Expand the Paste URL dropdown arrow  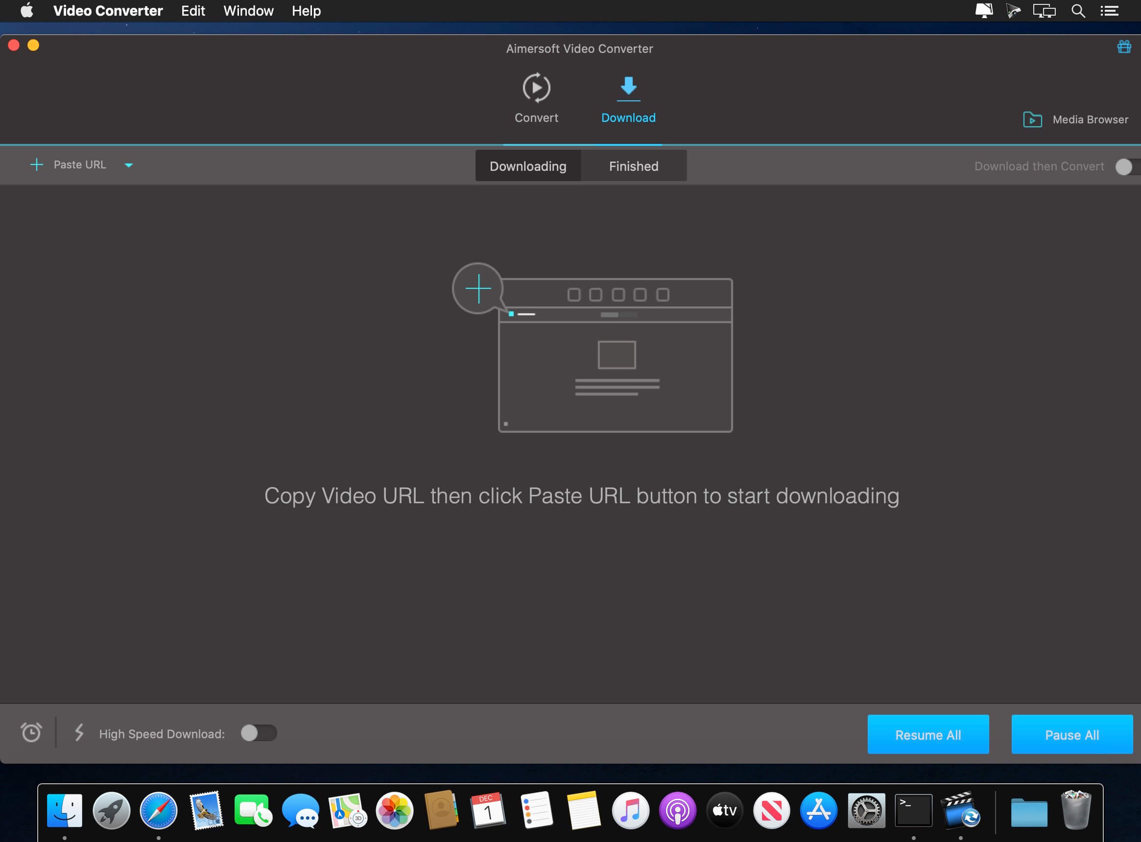click(x=128, y=165)
